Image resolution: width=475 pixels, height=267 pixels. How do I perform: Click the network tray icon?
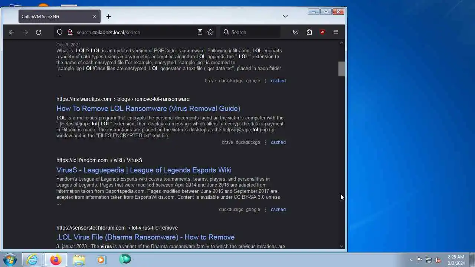click(x=429, y=260)
